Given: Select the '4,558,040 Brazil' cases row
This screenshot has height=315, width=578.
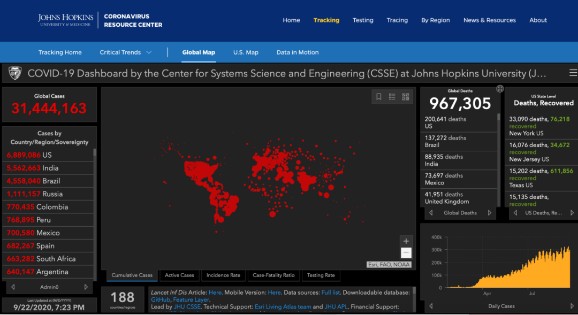Looking at the screenshot, I should 48,181.
